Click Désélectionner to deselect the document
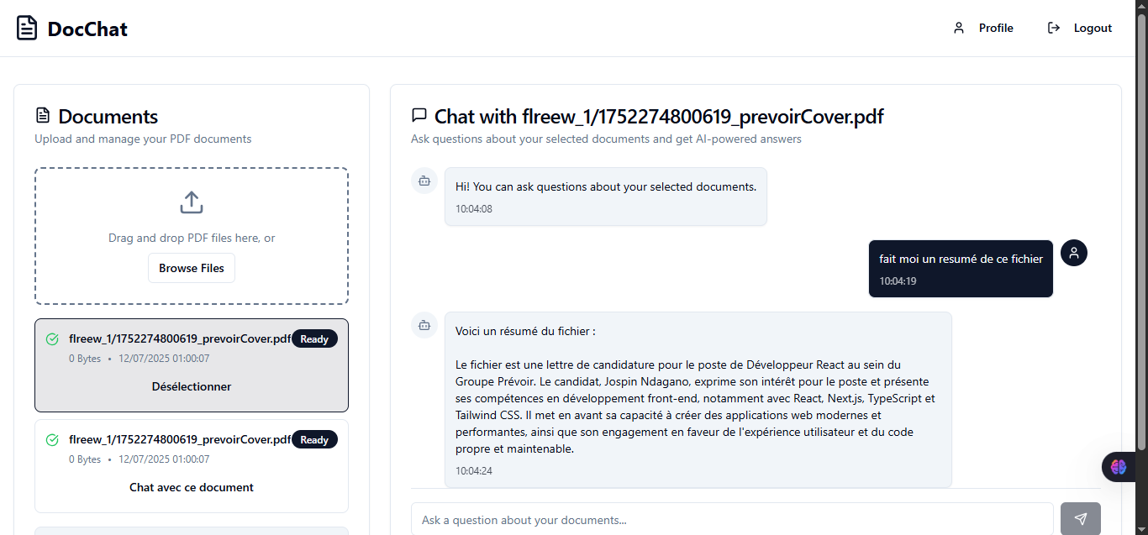The width and height of the screenshot is (1148, 535). click(192, 387)
